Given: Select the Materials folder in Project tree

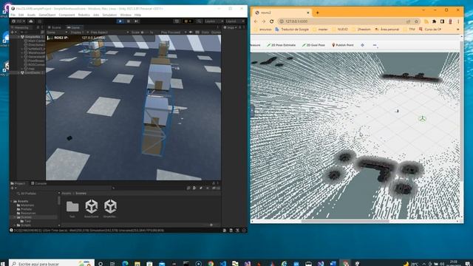Looking at the screenshot, I should point(25,205).
